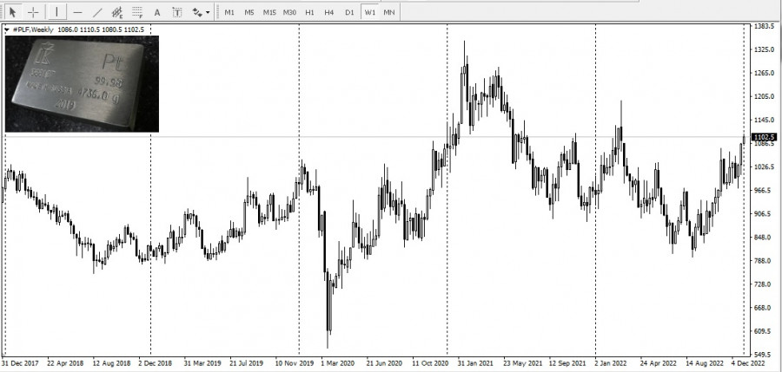Click the platinum bar image on chart
This screenshot has height=372, width=782.
82,83
